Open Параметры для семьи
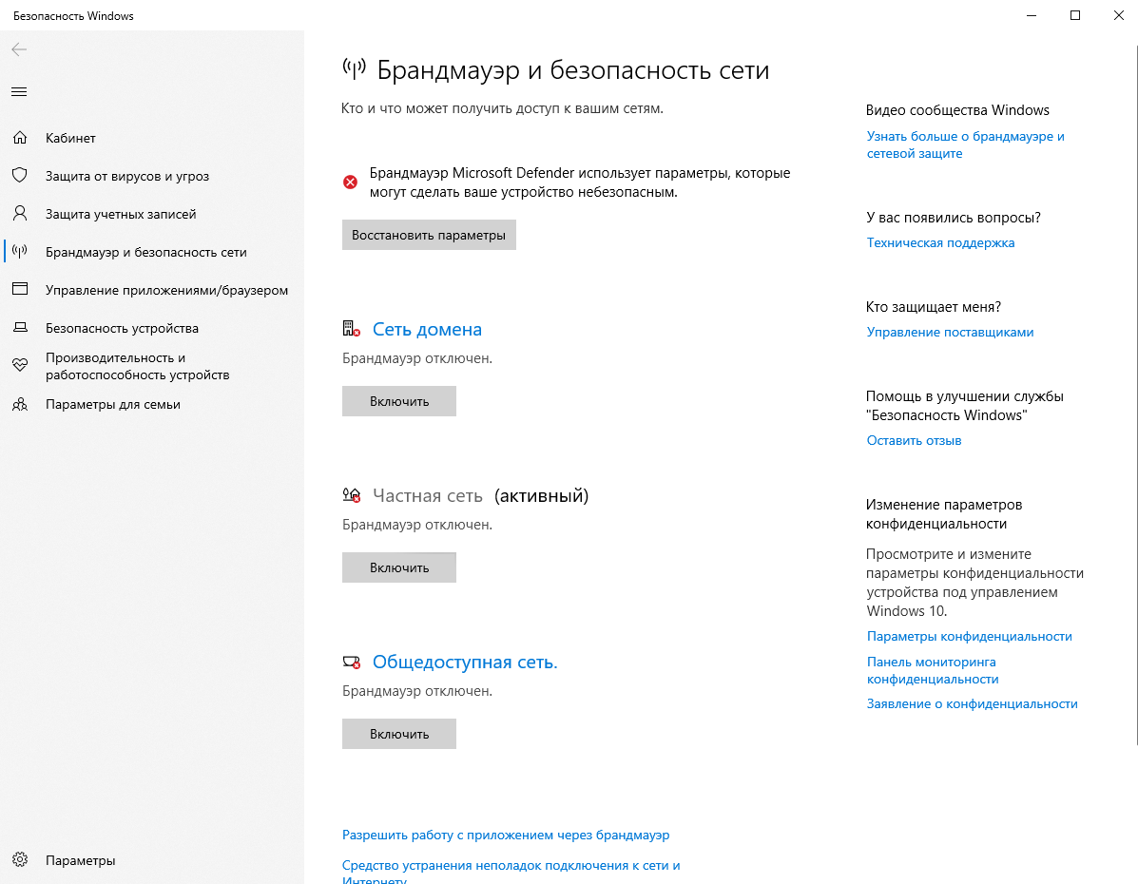This screenshot has width=1138, height=884. click(112, 404)
